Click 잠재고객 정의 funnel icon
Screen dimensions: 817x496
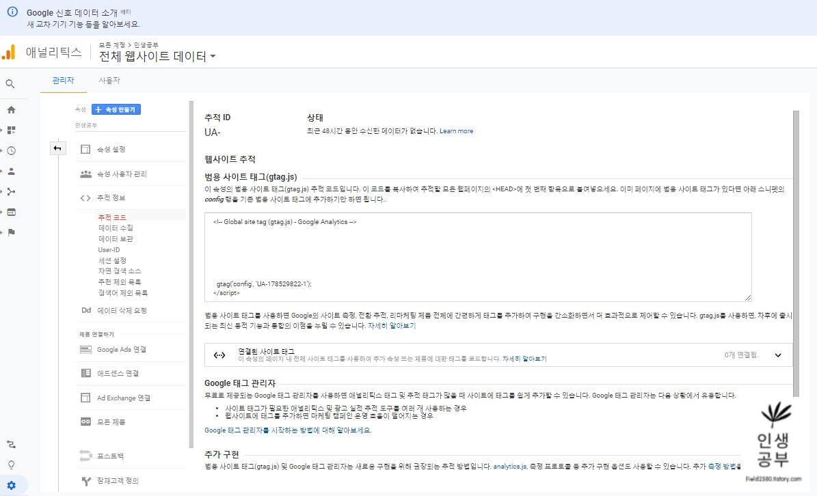(x=86, y=481)
